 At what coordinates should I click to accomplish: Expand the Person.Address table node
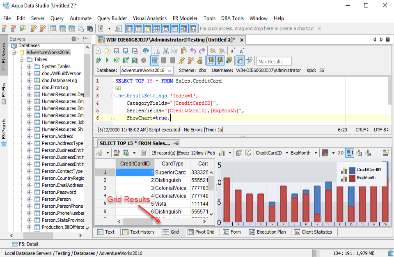coord(30,136)
